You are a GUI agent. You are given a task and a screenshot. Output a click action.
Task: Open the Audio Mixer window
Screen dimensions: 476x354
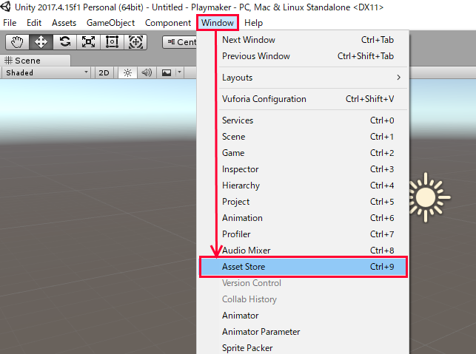point(304,251)
